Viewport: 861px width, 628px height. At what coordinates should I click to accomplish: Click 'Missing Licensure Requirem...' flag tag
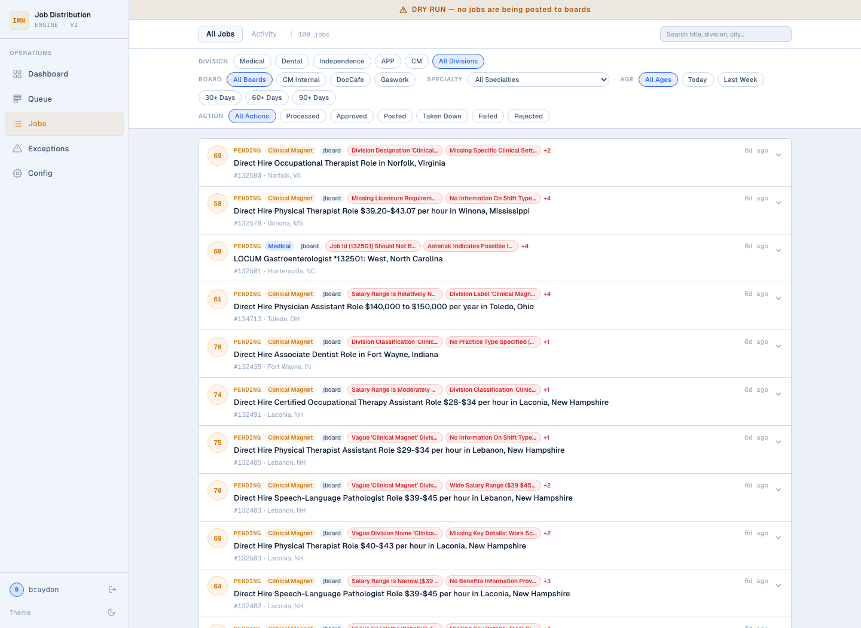point(395,199)
